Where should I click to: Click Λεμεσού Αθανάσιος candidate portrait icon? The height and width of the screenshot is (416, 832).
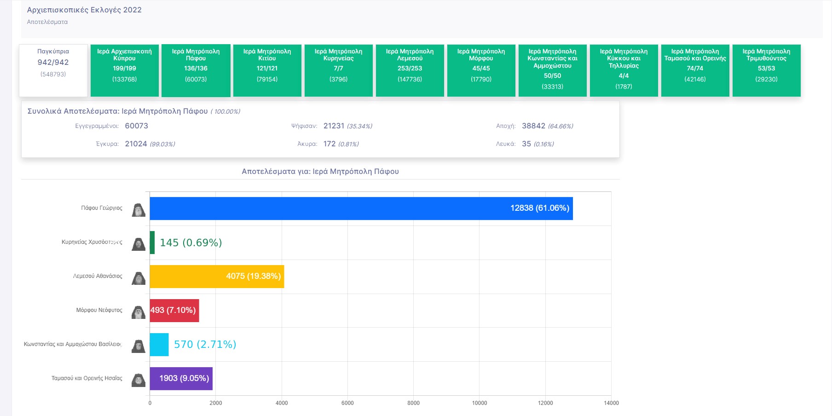(139, 278)
